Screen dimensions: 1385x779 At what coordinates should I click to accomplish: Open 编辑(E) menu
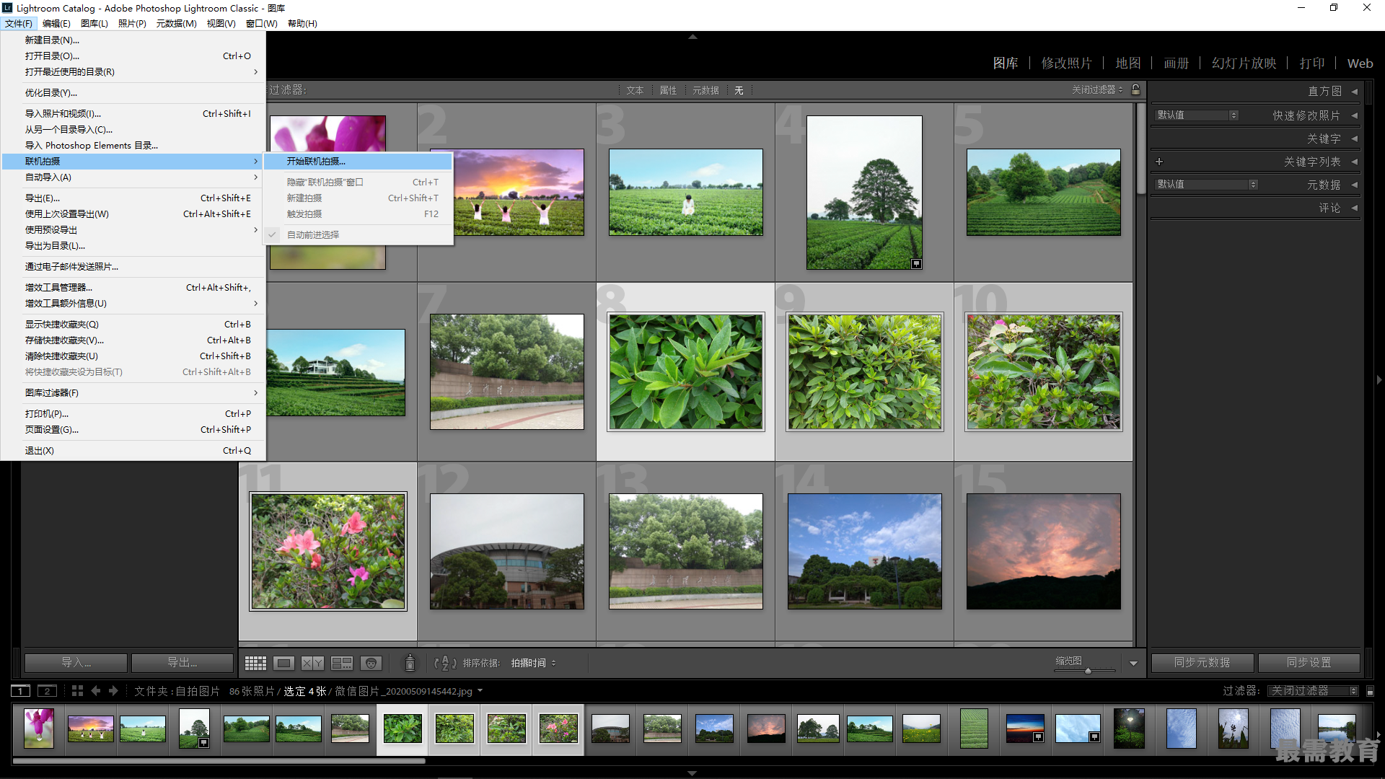tap(56, 23)
